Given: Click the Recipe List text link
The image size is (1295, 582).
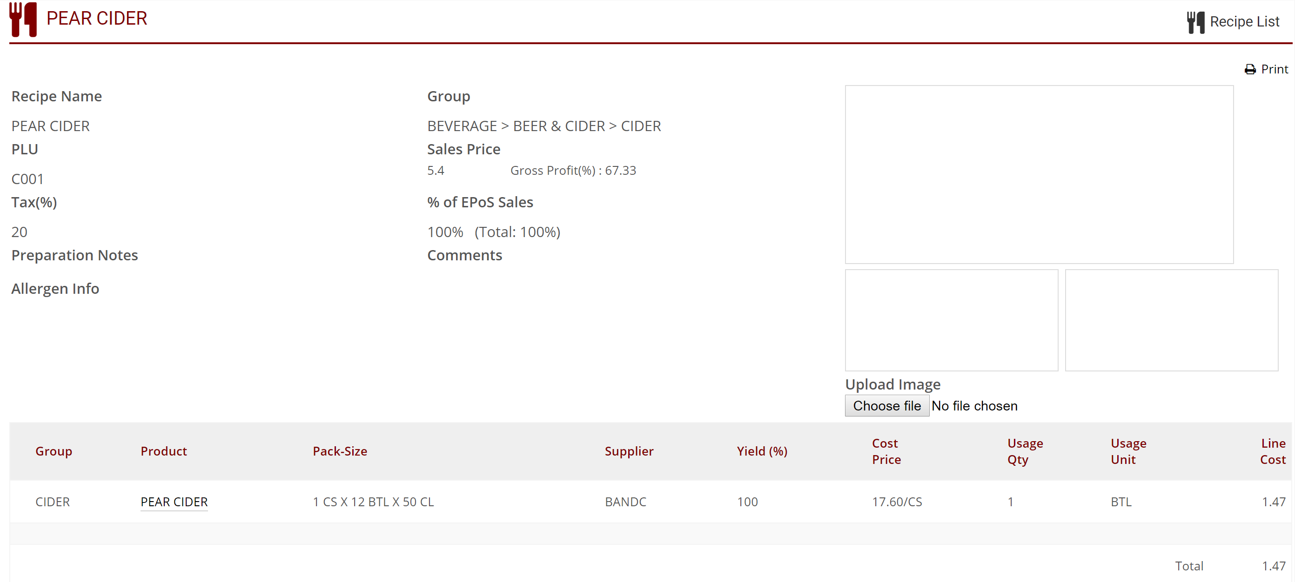Looking at the screenshot, I should coord(1246,21).
